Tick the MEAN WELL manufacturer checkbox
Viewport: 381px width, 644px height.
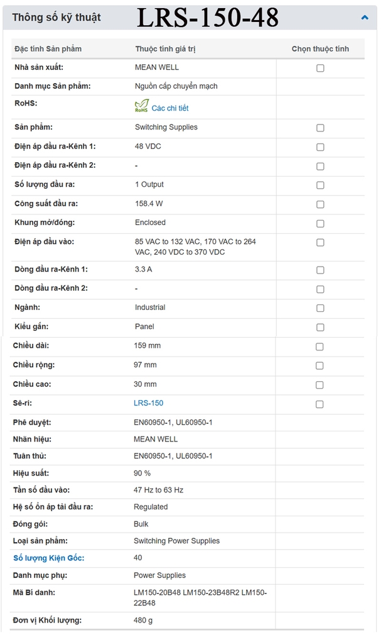tap(320, 68)
